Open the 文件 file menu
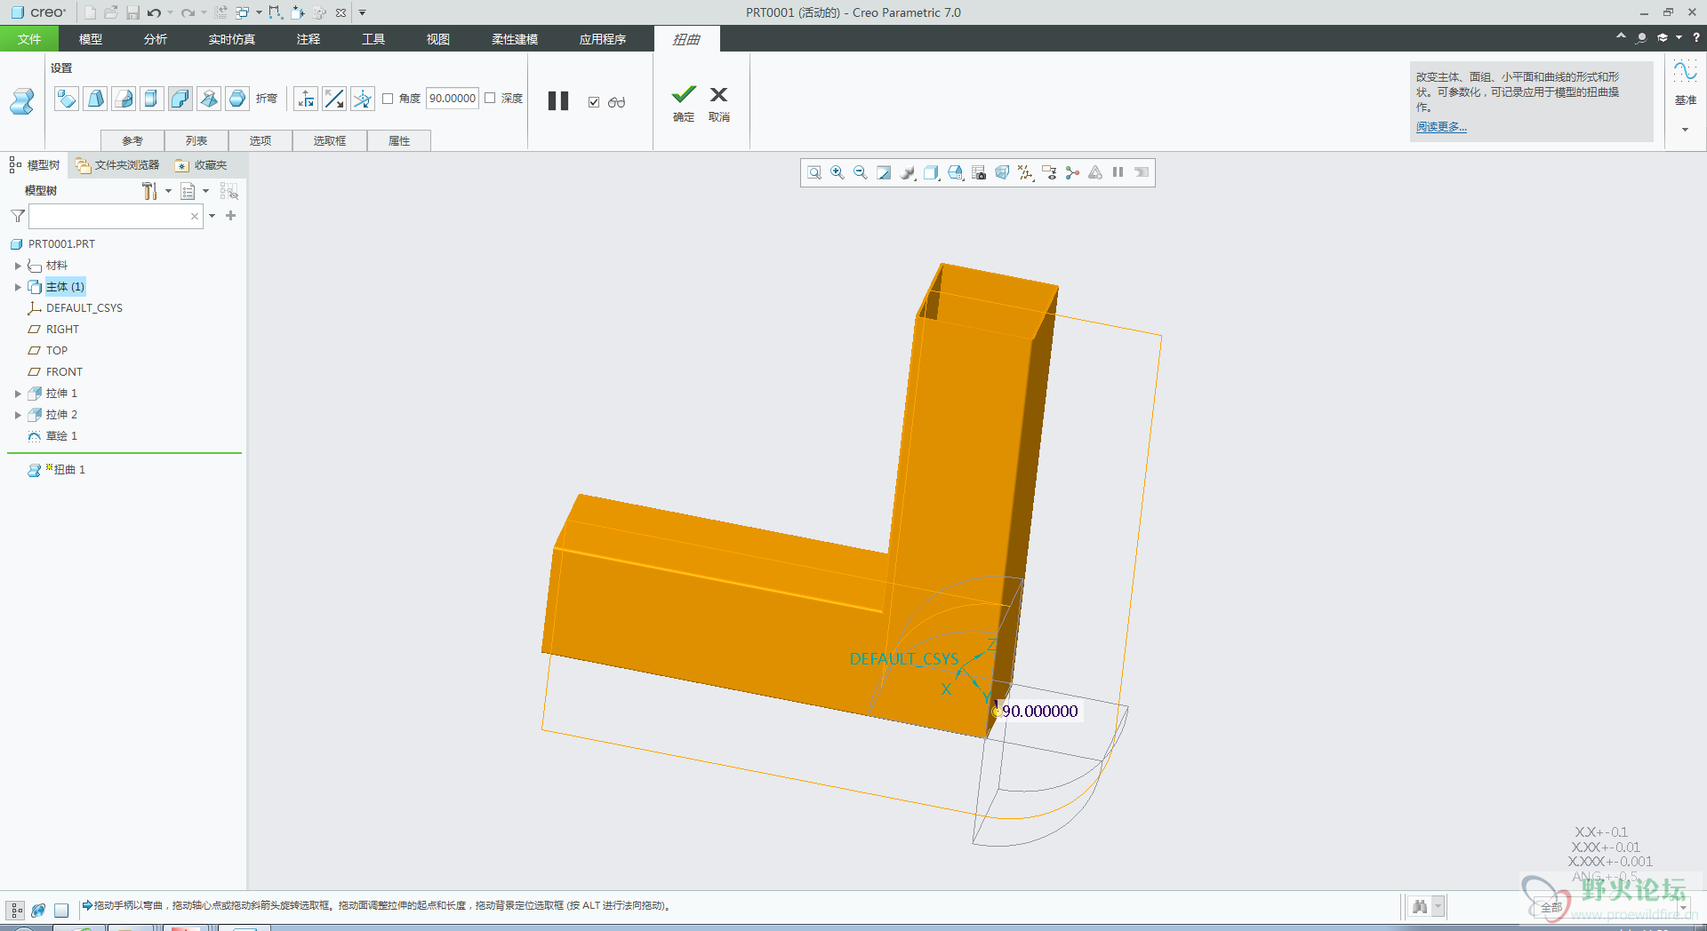The image size is (1707, 931). pyautogui.click(x=29, y=39)
